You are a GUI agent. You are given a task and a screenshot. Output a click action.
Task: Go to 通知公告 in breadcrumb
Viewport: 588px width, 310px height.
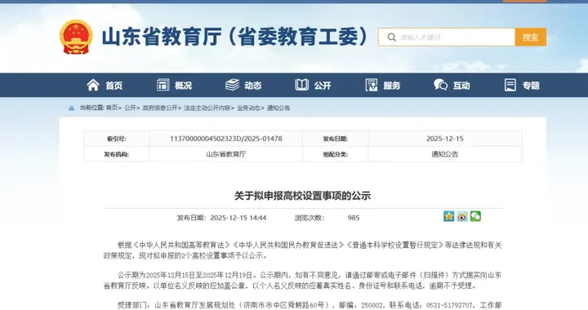(x=278, y=108)
